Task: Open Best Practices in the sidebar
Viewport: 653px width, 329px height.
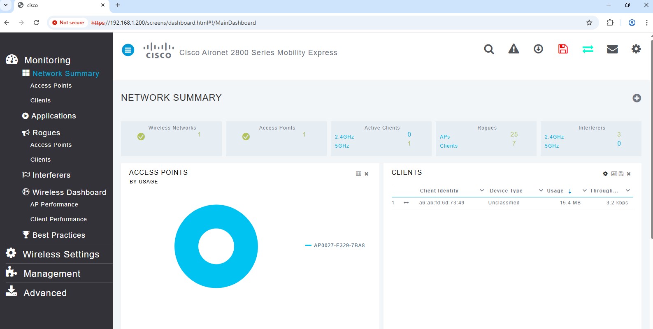Action: tap(58, 235)
